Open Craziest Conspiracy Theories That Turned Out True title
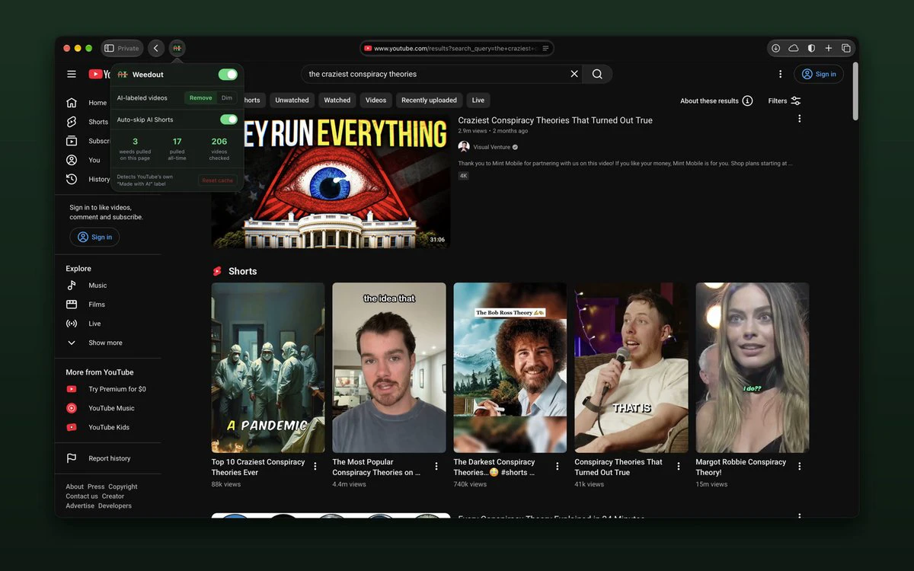 click(555, 120)
